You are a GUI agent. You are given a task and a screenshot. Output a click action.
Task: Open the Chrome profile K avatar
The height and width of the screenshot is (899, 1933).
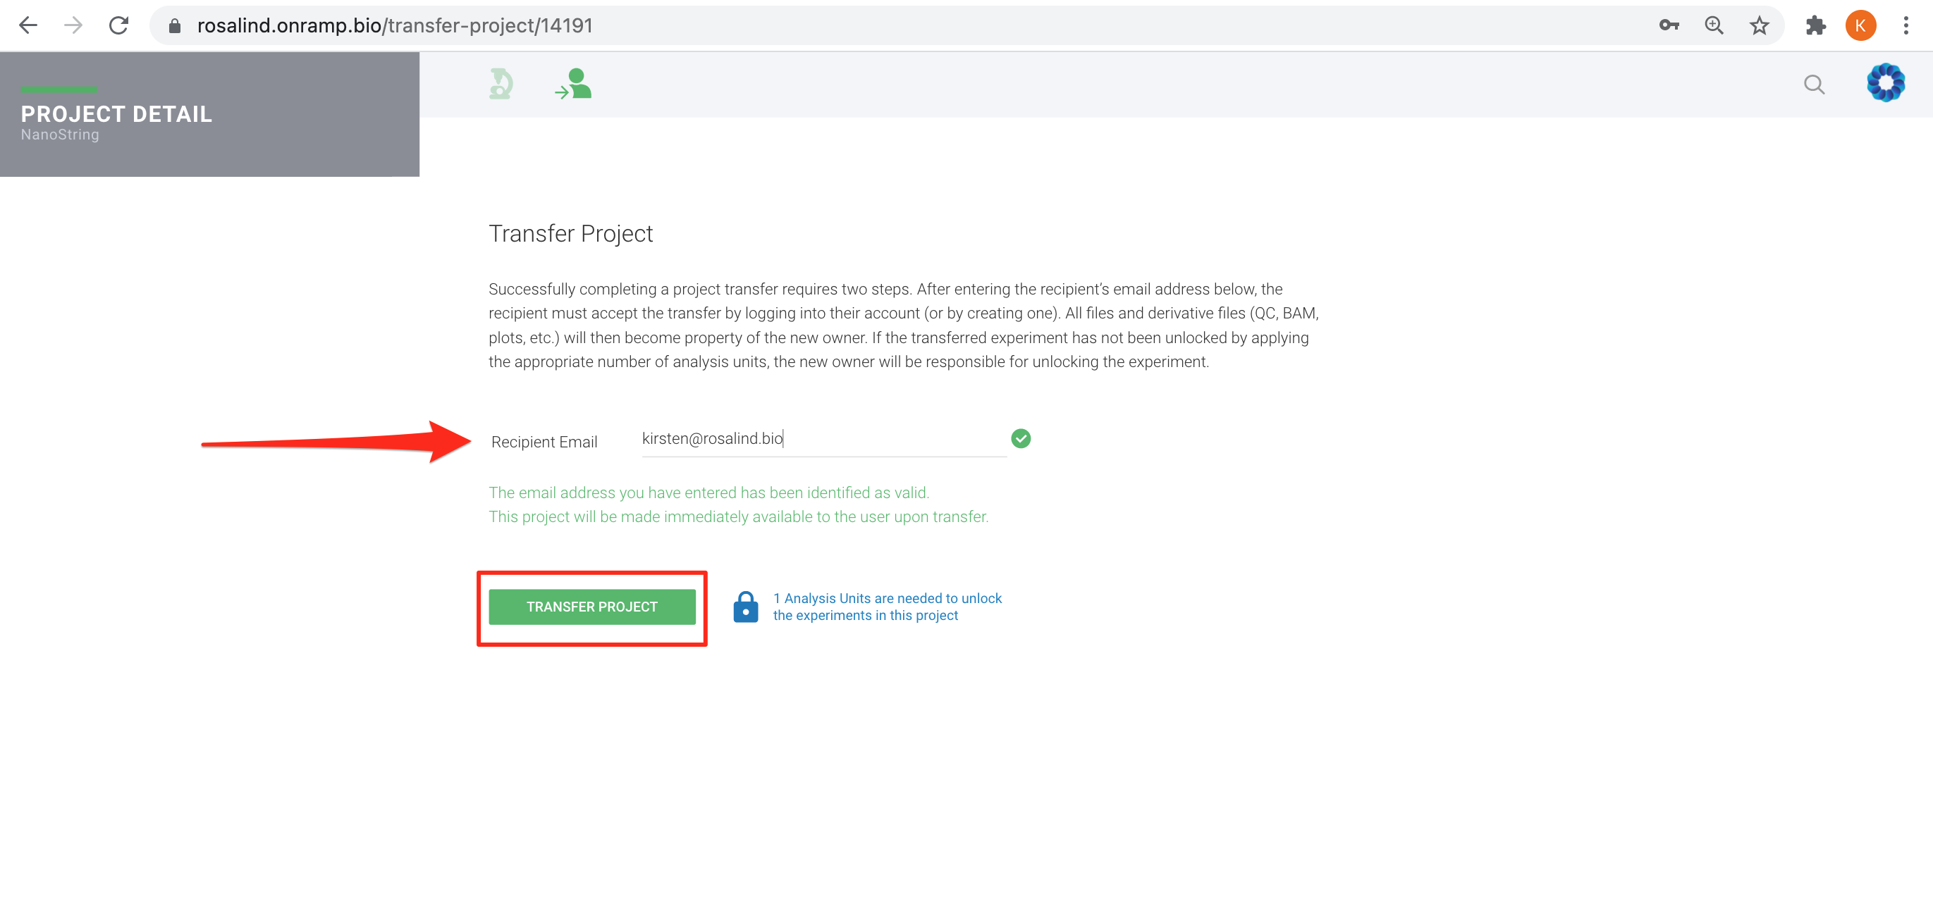pyautogui.click(x=1860, y=25)
